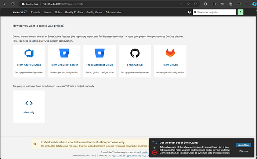257x159 pixels.
Task: Choose From Azure DevOps
Action: click(x=29, y=65)
